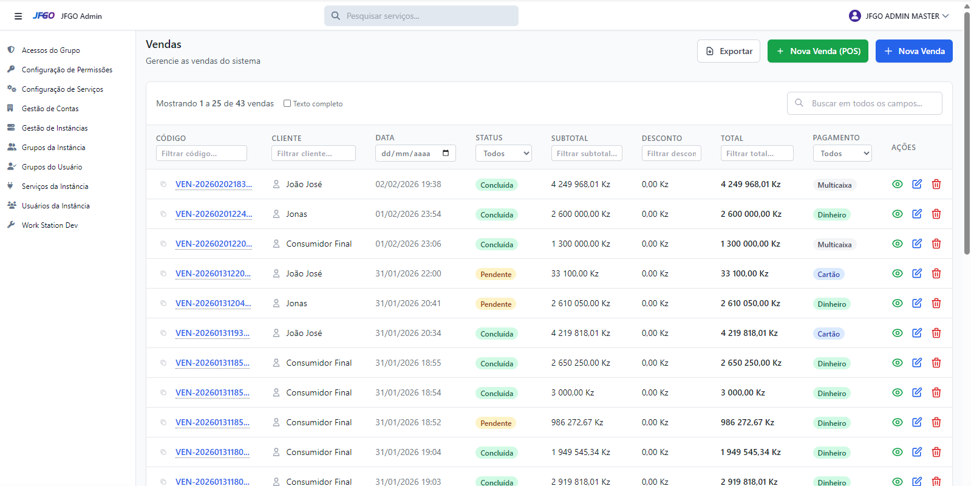Click the calendar icon in date filter
This screenshot has height=486, width=971.
tap(446, 153)
